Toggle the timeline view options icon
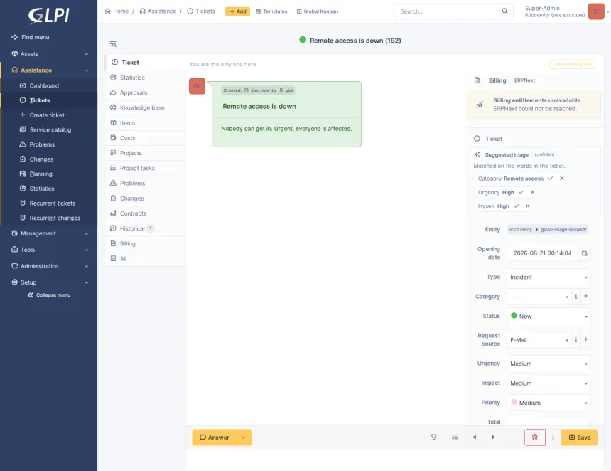Screen dimensions: 611x471 pyautogui.click(x=455, y=438)
